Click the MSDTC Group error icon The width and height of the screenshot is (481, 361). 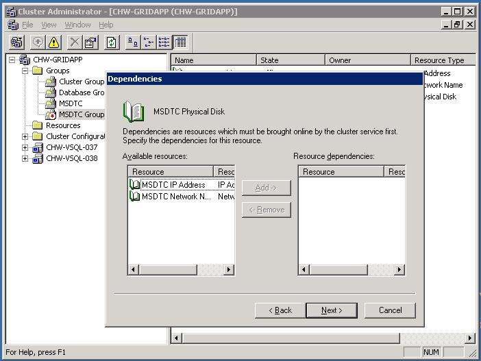click(x=51, y=114)
